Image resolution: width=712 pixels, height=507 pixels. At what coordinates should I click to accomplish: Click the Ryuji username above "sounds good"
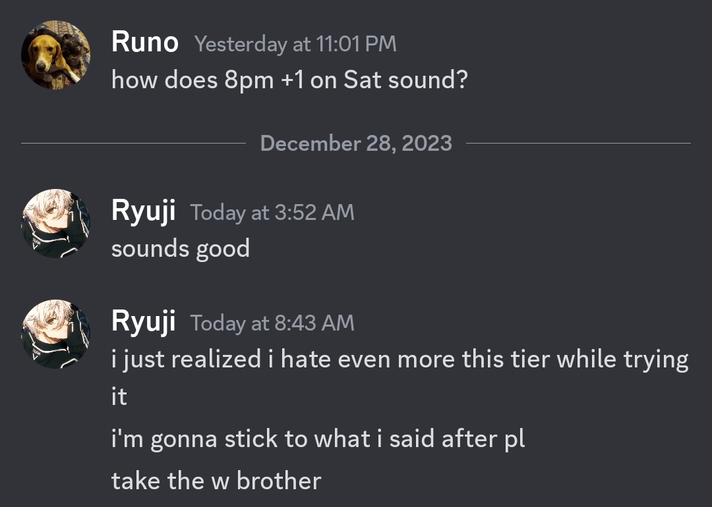pyautogui.click(x=143, y=212)
